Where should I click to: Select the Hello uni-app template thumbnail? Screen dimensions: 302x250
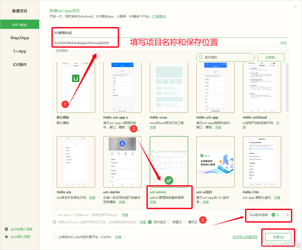coord(216,87)
